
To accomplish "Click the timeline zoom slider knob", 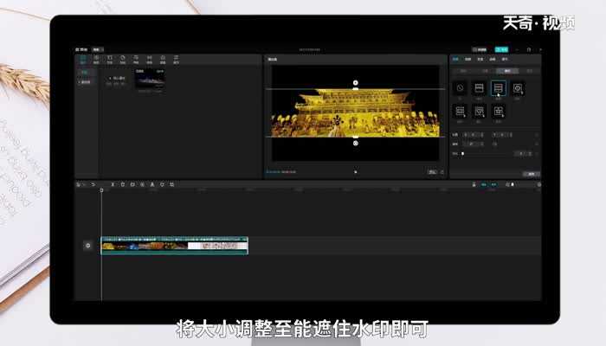I will pos(513,184).
